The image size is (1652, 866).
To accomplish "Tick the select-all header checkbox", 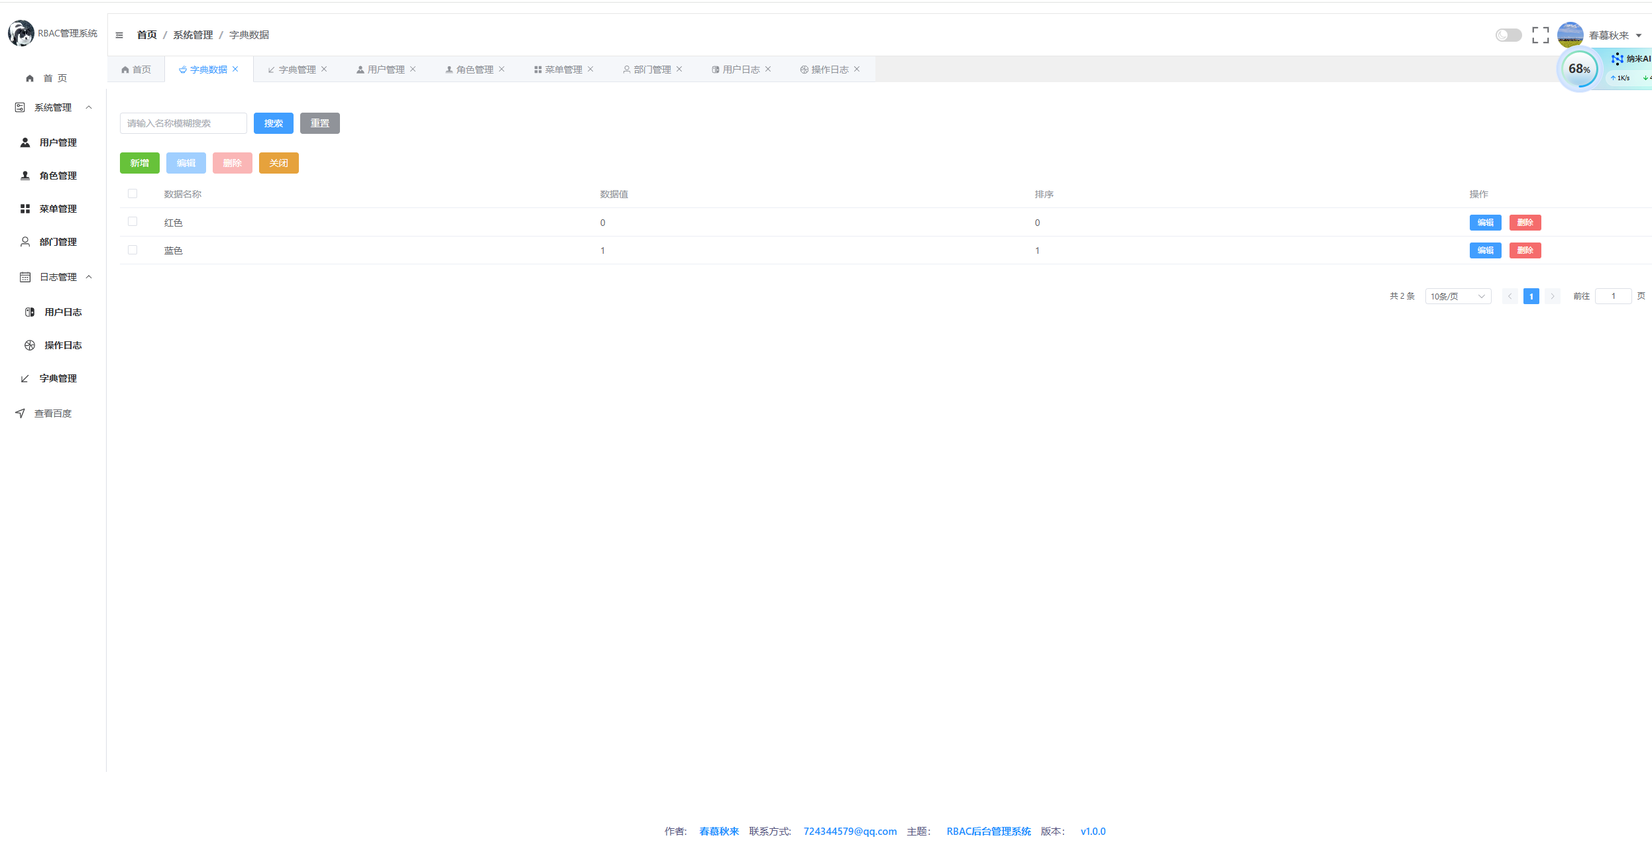I will coord(133,193).
